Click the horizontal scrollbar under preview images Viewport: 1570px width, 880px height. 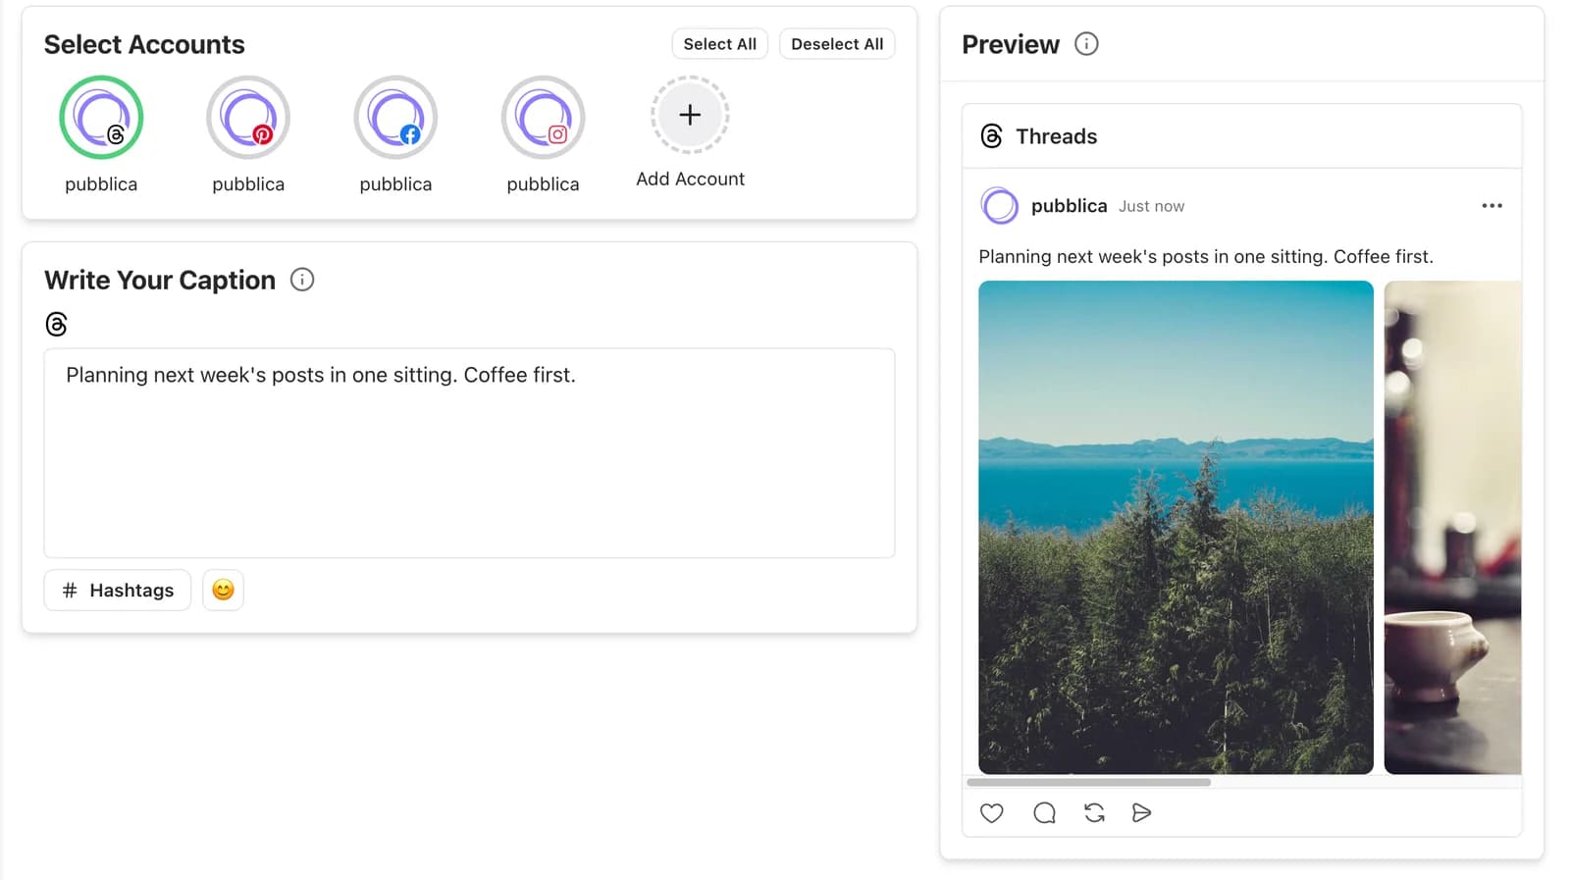point(1088,782)
